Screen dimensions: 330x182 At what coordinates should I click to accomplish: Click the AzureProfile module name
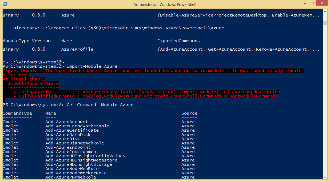(x=77, y=49)
